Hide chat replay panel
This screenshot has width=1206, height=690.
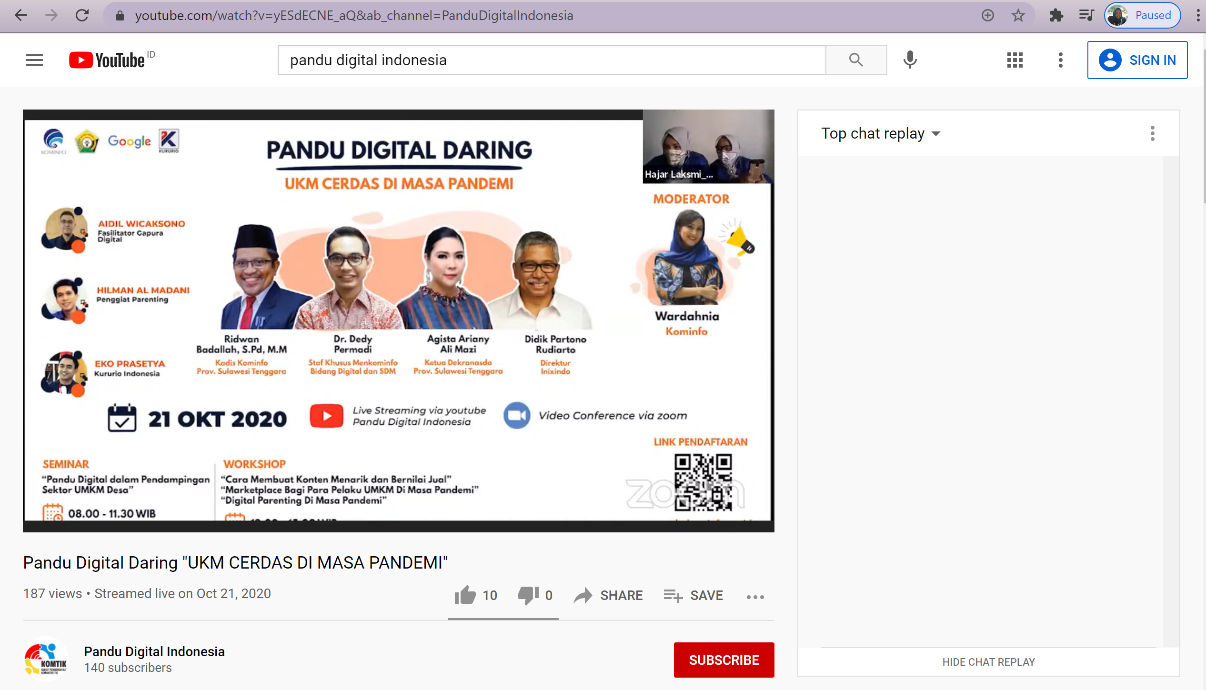(988, 662)
